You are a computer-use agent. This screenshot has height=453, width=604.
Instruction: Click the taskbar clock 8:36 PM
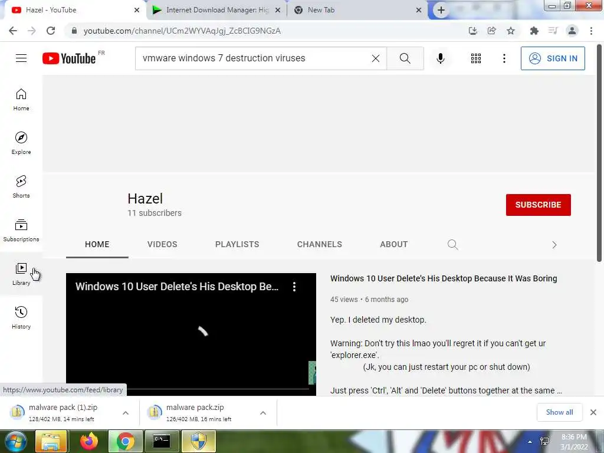coord(574,437)
